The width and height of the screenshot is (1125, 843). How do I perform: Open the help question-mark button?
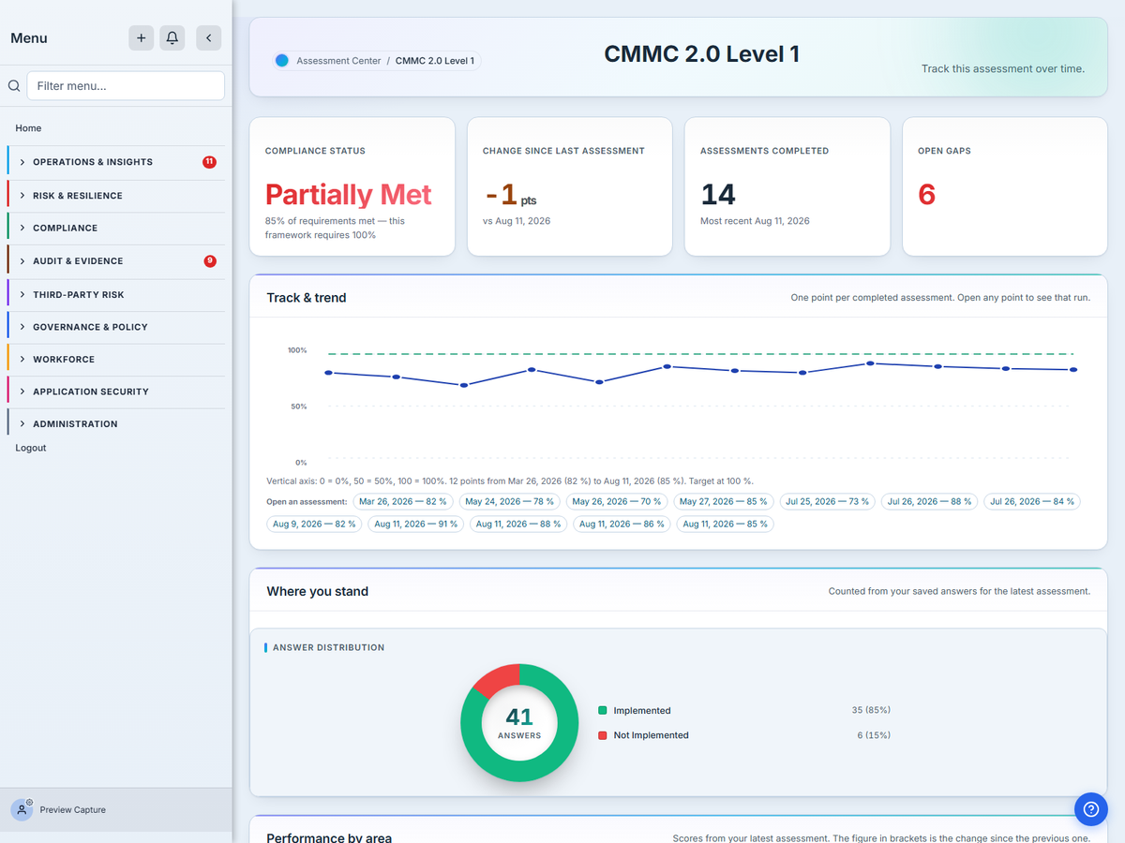pos(1090,809)
